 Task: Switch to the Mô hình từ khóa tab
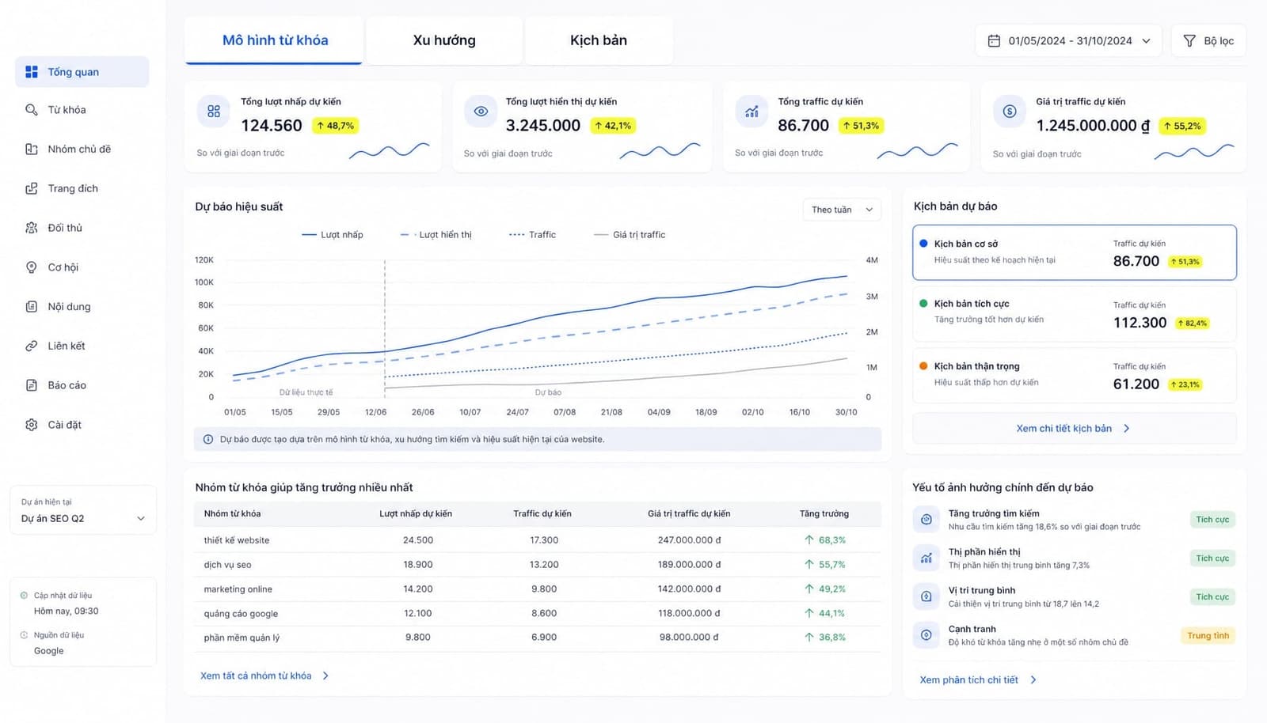[274, 40]
